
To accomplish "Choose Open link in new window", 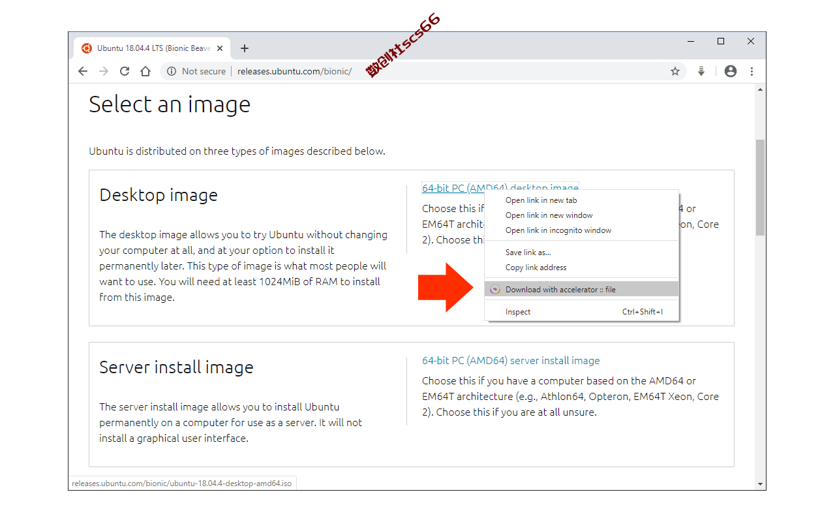I will [x=582, y=215].
